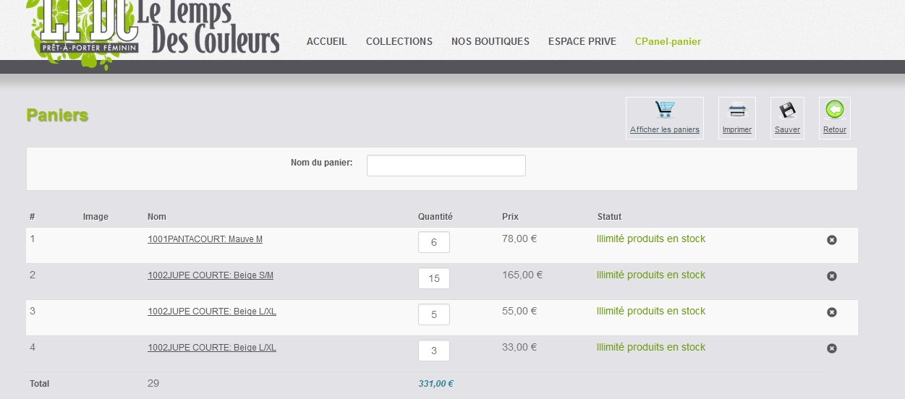Click quantity field showing 6

[434, 242]
